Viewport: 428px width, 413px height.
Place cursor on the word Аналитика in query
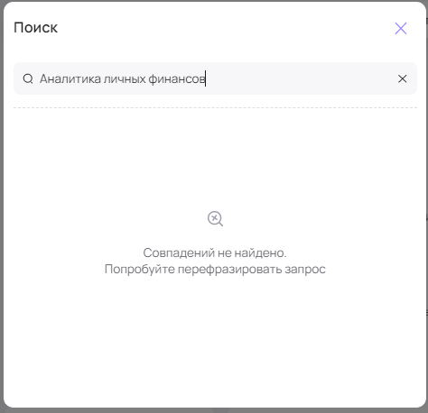[70, 78]
